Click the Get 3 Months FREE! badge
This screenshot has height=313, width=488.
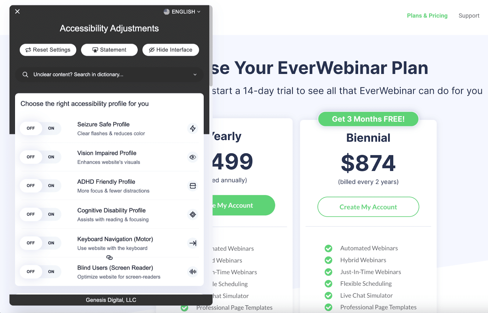pyautogui.click(x=368, y=119)
